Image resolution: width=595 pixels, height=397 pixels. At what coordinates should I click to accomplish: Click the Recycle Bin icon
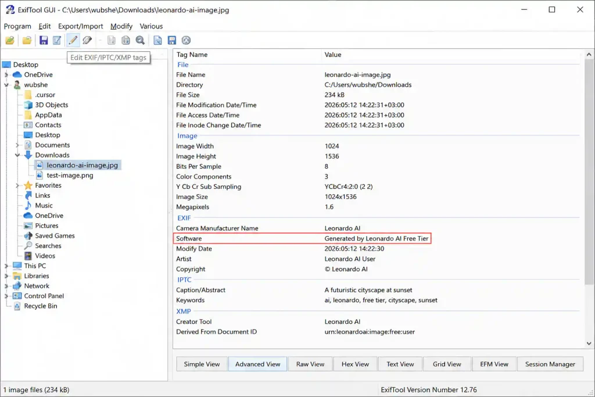pyautogui.click(x=17, y=306)
